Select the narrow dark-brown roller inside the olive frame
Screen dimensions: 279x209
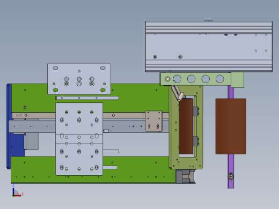coord(186,126)
